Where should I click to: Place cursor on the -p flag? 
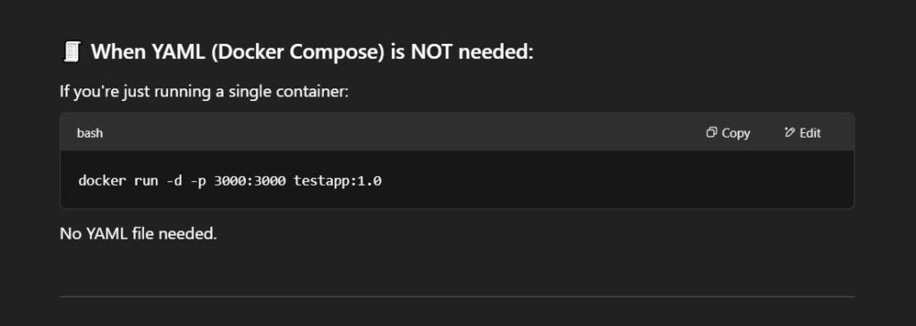pos(198,180)
